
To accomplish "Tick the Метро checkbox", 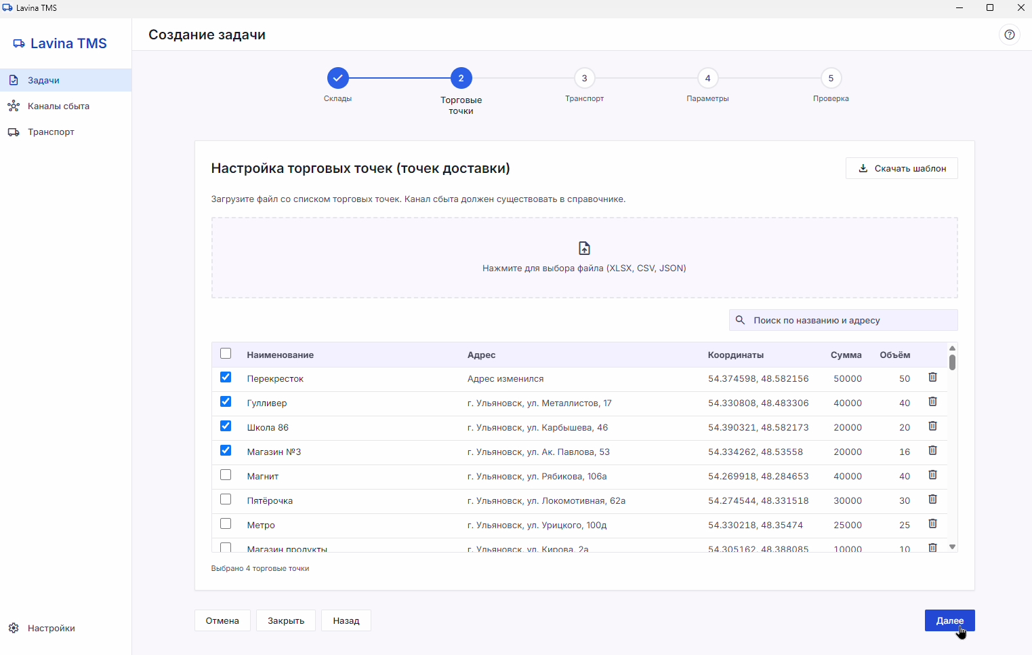I will click(x=226, y=523).
